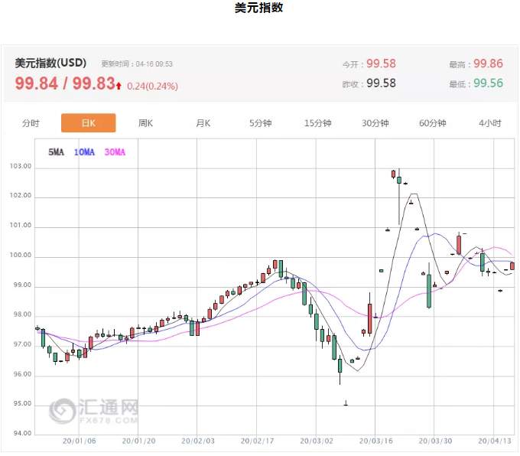Click the 0.24(0.24%) change value
The image size is (520, 456).
pos(152,86)
